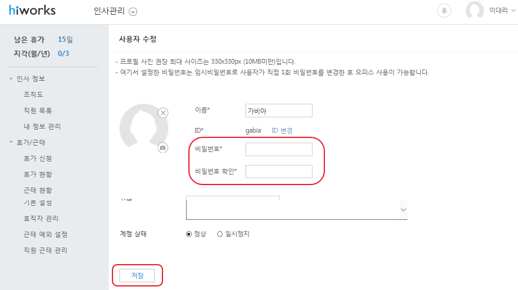
Task: Open the 이대리 user menu
Action: [x=502, y=11]
